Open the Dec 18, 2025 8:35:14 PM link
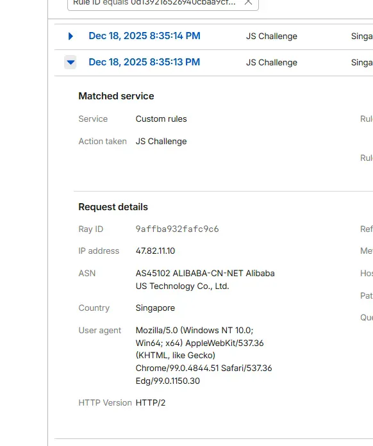This screenshot has height=446, width=373. (x=145, y=36)
